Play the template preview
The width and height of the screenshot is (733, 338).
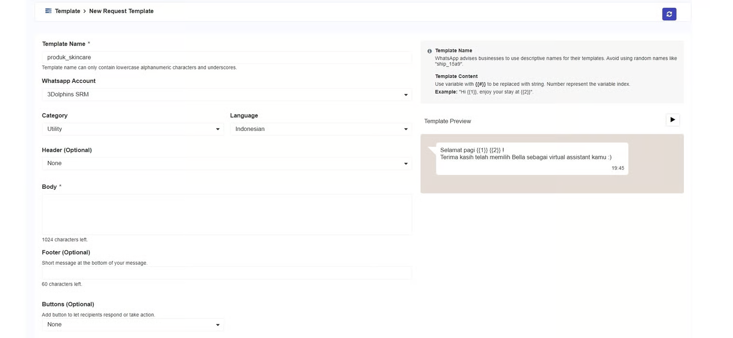tap(672, 120)
